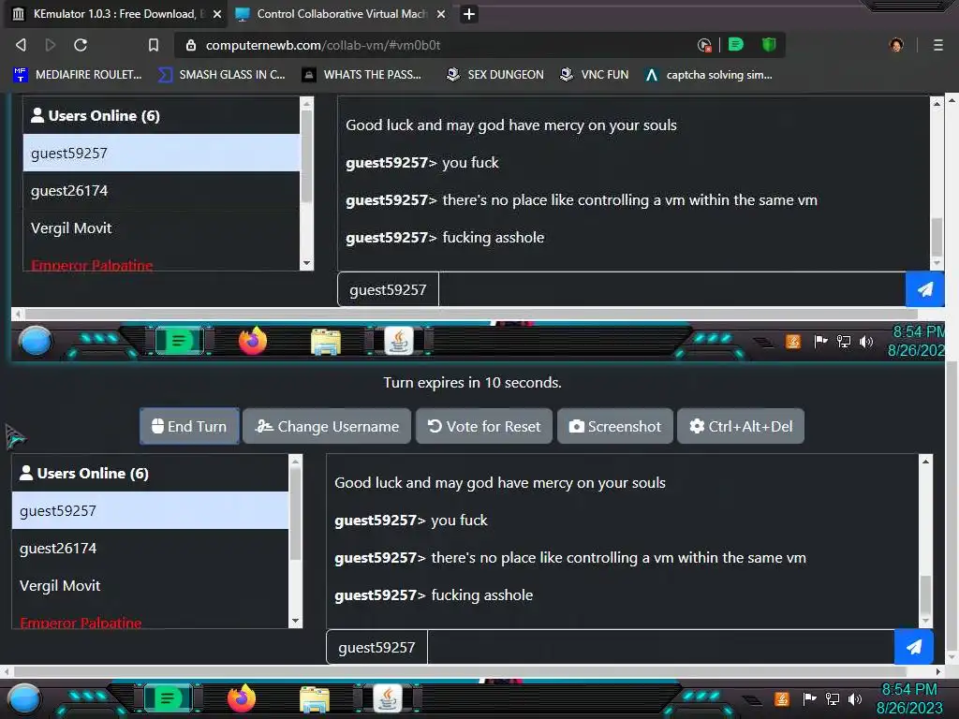Close the KEmulator 1.0.3 tab
959x719 pixels.
(217, 14)
